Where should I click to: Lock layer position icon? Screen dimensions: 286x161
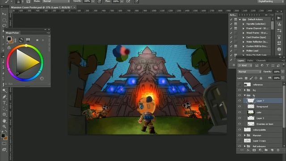click(x=256, y=78)
